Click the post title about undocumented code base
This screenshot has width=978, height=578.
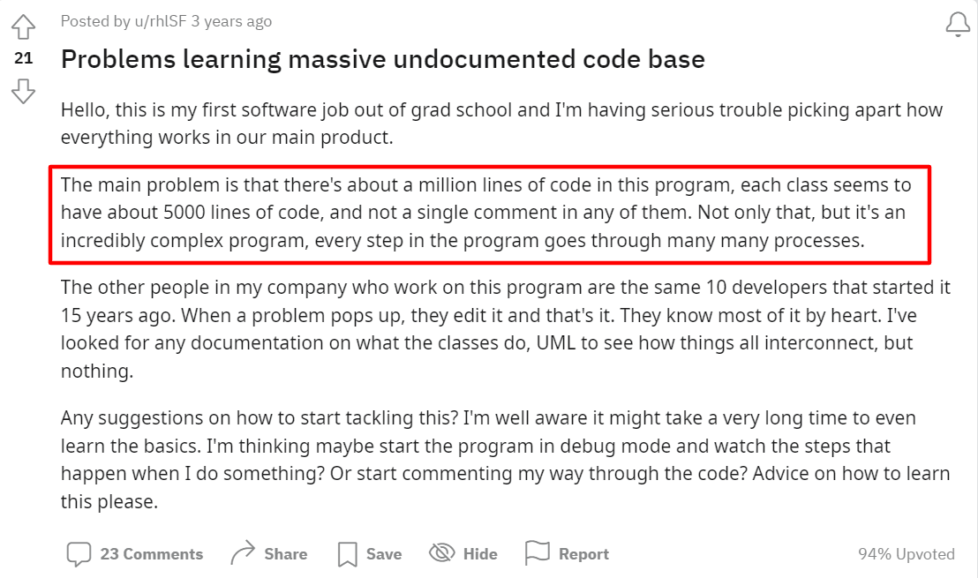click(382, 59)
